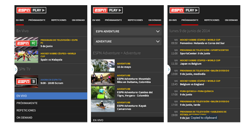This screenshot has width=244, height=133.
Task: Click ESPN Play logo in left panel
Action: point(31,10)
